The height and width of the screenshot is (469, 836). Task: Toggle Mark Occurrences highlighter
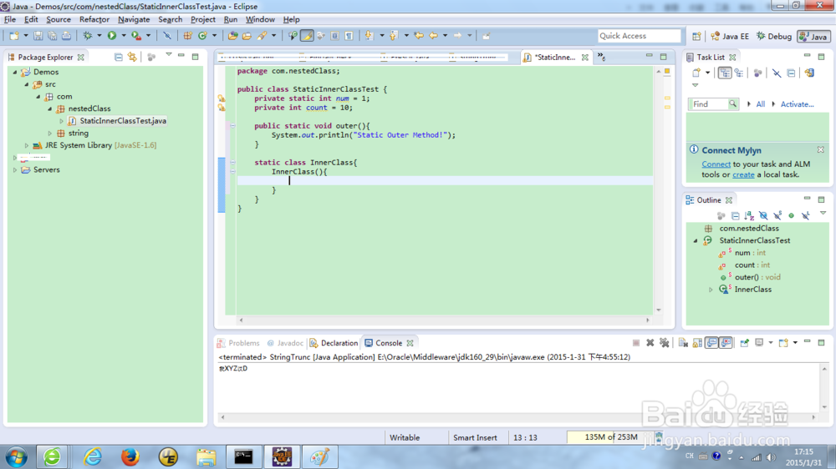307,36
